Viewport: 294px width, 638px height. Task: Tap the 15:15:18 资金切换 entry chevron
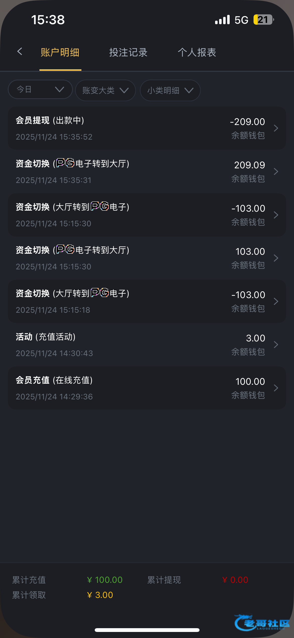[x=276, y=301]
